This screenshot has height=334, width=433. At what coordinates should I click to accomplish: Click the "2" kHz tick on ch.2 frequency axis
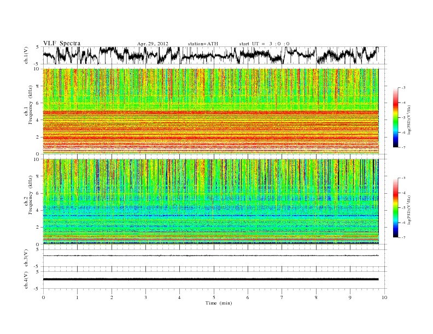pos(38,228)
